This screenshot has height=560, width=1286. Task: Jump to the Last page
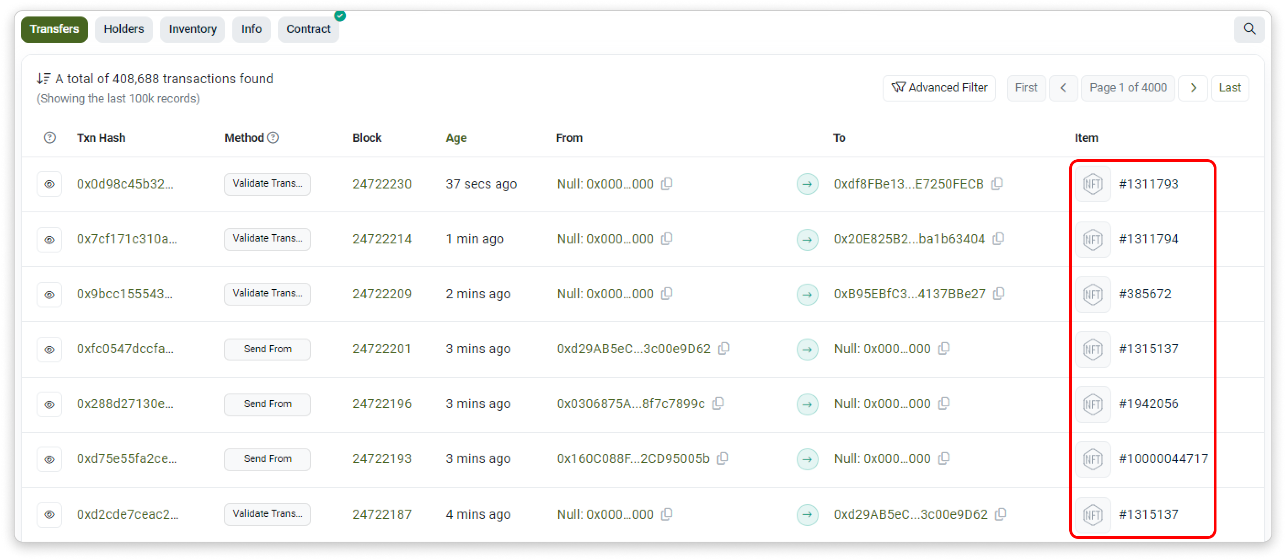1230,88
